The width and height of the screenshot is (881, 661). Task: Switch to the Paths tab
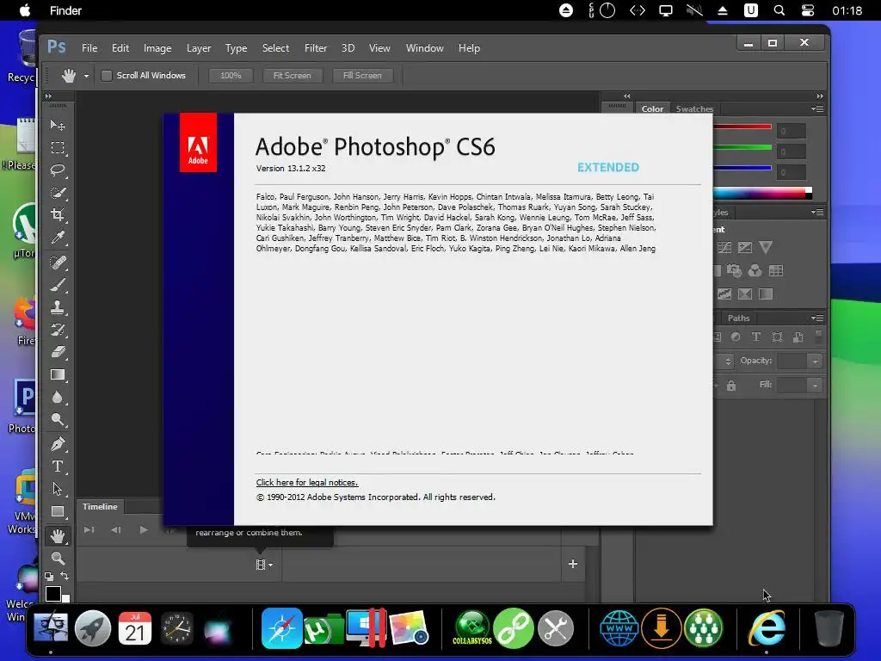coord(738,318)
